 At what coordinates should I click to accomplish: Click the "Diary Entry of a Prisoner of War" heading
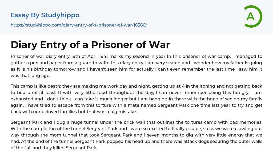(90, 45)
